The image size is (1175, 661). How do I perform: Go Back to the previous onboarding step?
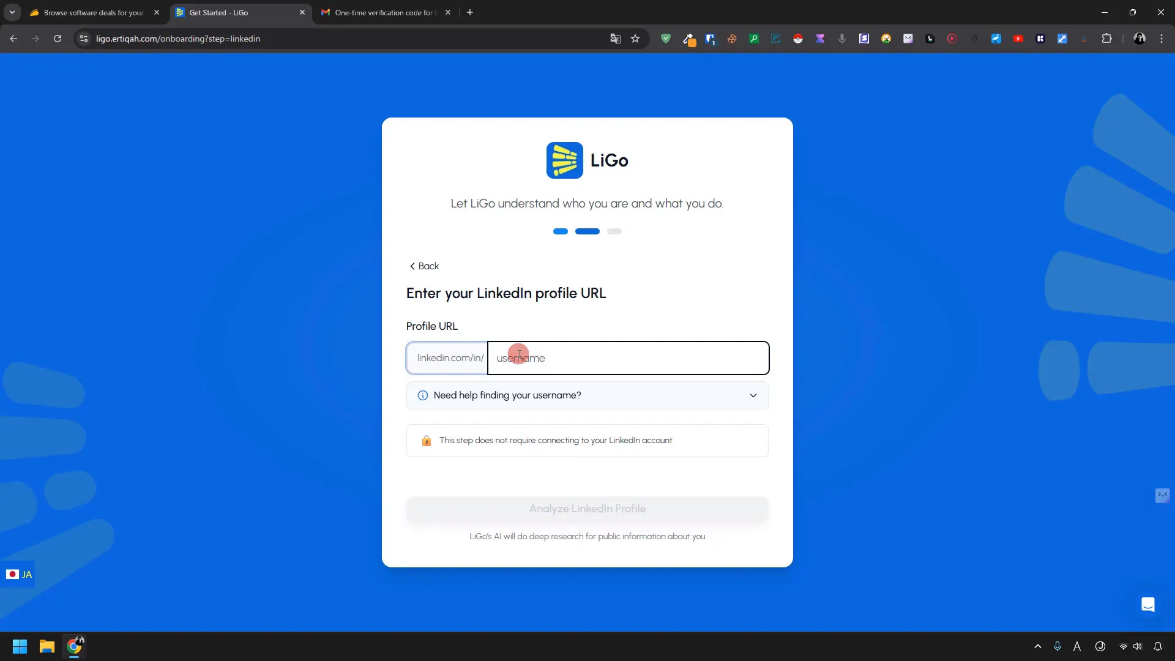pos(423,266)
